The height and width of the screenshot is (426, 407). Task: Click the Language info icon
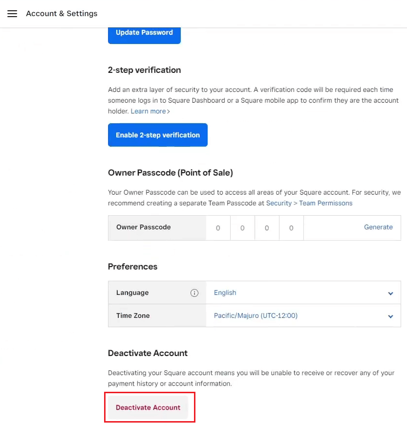194,293
